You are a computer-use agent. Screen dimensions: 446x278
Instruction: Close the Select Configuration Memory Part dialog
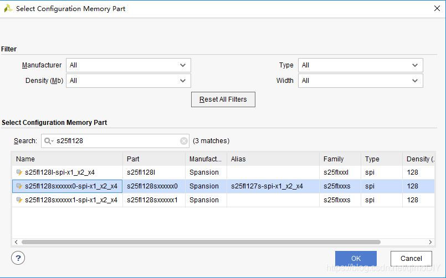[x=434, y=8]
